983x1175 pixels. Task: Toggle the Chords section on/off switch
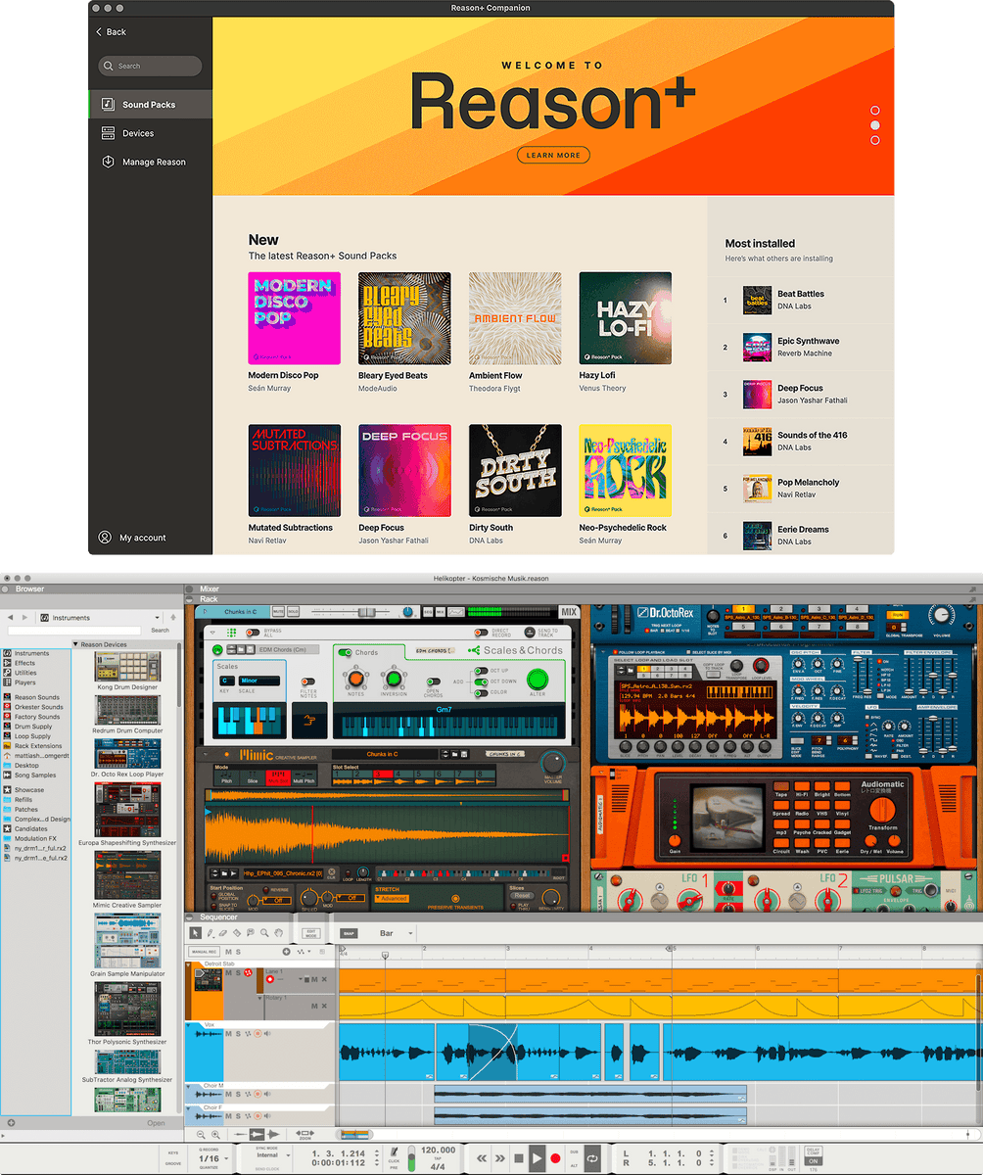pyautogui.click(x=344, y=652)
